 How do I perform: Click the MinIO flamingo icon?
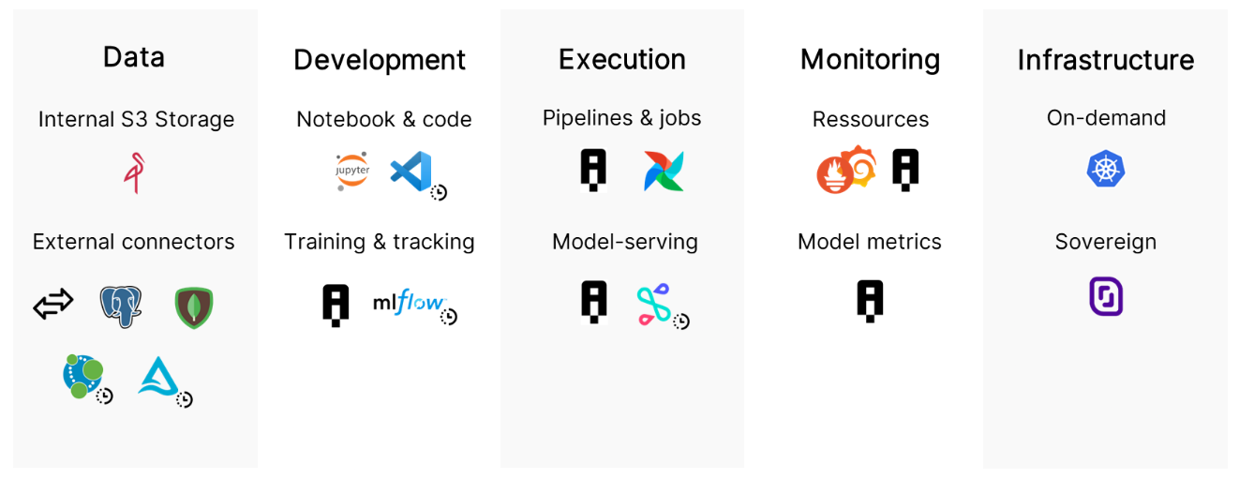pyautogui.click(x=134, y=174)
